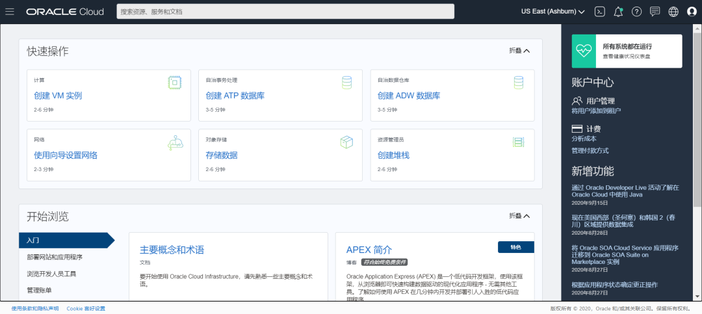Click the 账户中心 heading
The width and height of the screenshot is (702, 314).
(x=593, y=83)
